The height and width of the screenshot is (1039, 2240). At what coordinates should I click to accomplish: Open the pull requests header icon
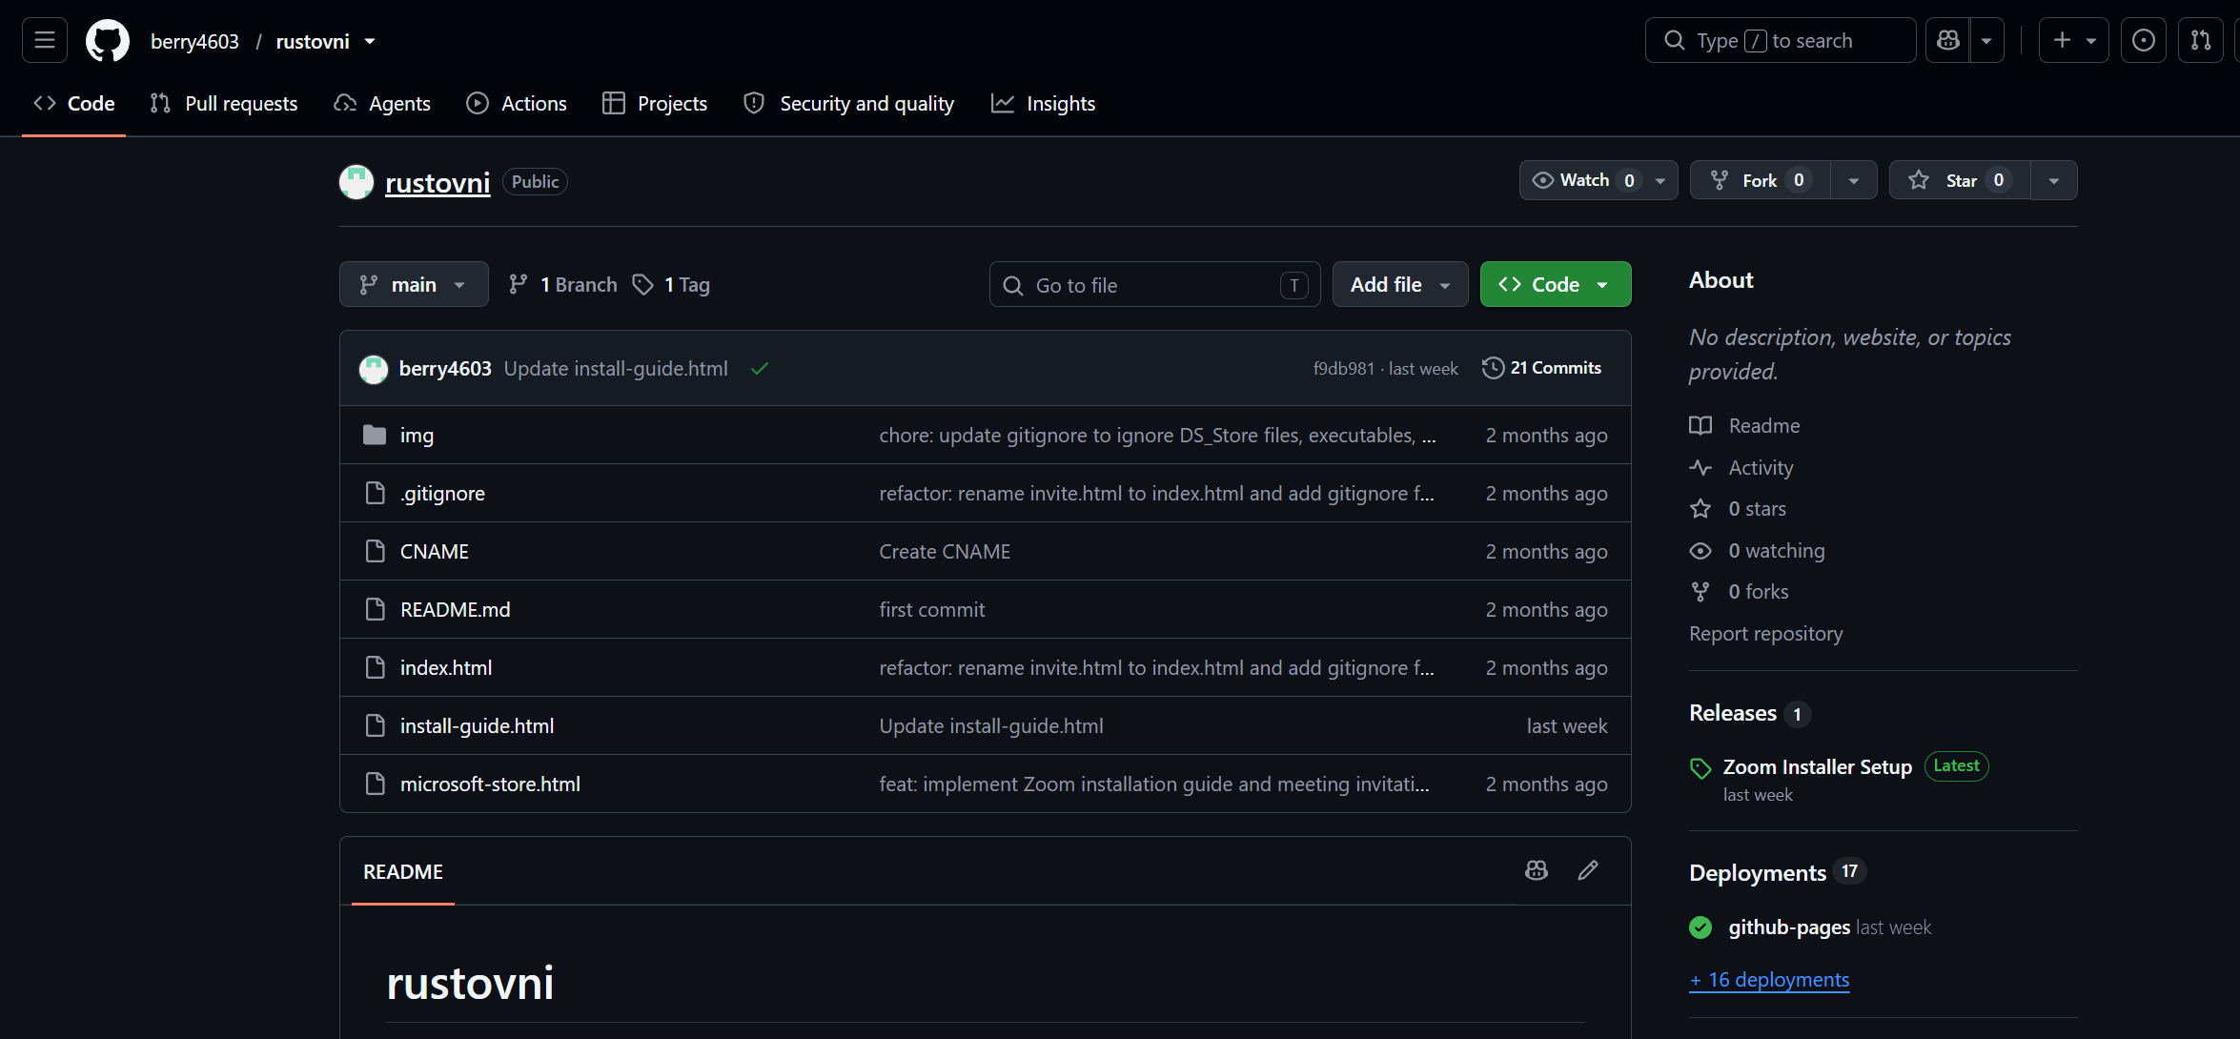coord(2201,40)
